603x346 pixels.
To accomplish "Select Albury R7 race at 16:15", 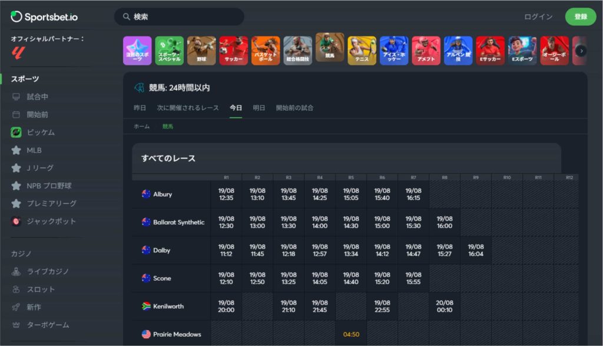I will (413, 194).
